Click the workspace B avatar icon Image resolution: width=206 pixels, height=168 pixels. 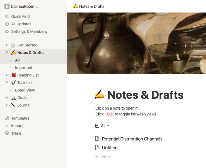[x=7, y=6]
